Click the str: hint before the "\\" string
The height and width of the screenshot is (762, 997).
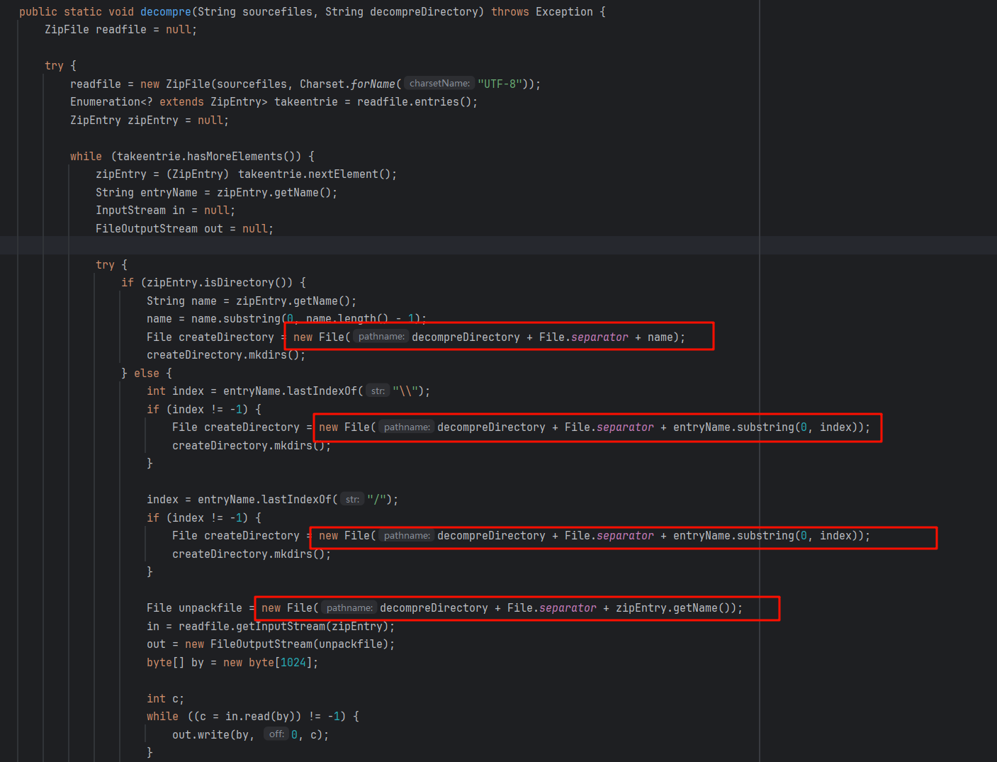pyautogui.click(x=378, y=391)
